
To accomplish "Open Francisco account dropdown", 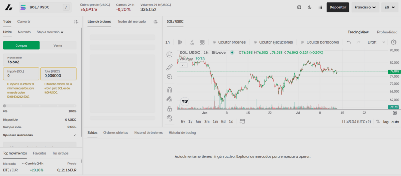I will coord(365,8).
